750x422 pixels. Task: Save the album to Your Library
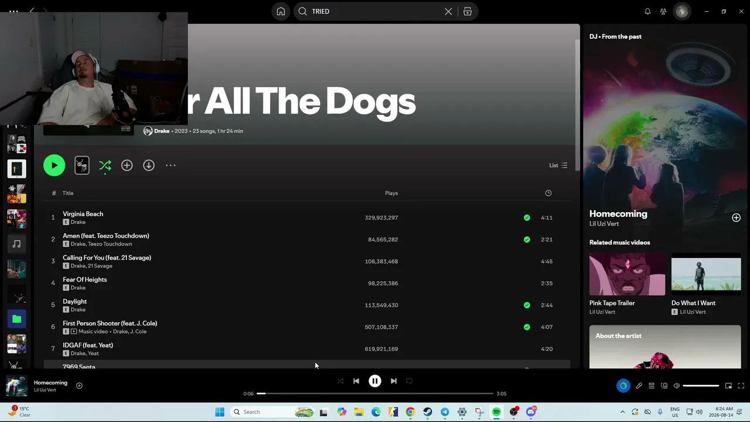(x=127, y=165)
